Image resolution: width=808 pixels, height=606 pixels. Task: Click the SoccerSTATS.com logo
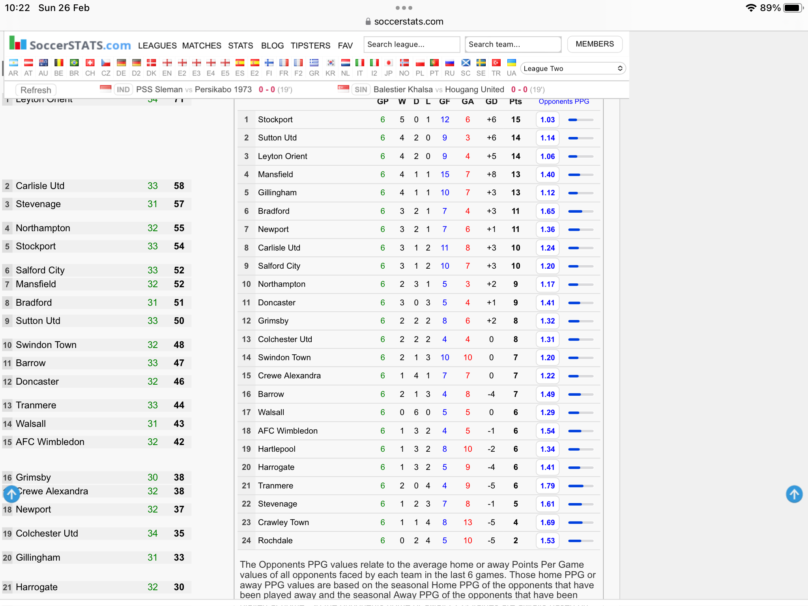(x=70, y=44)
